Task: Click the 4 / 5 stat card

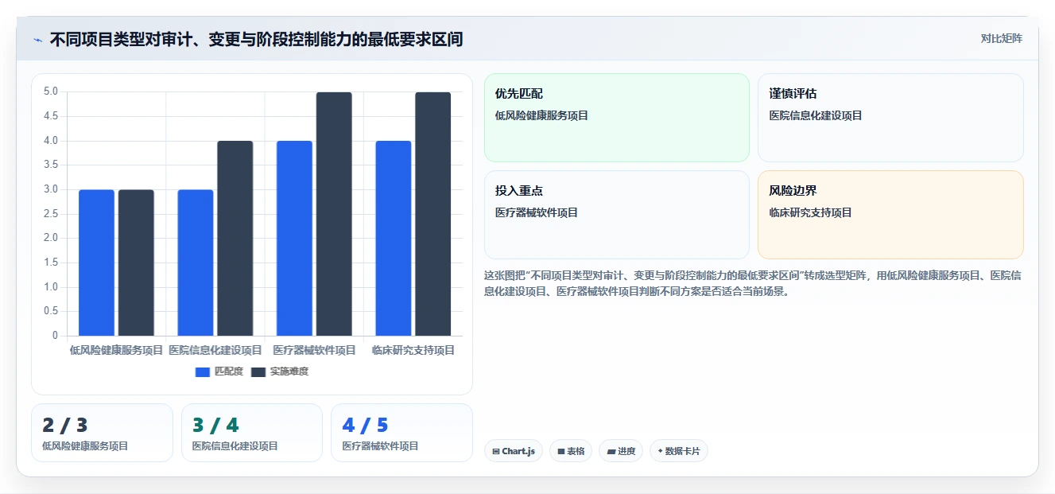Action: click(401, 433)
